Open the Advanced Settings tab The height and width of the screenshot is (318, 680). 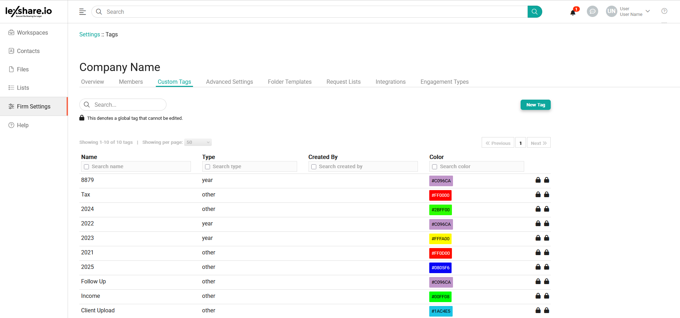pyautogui.click(x=229, y=82)
